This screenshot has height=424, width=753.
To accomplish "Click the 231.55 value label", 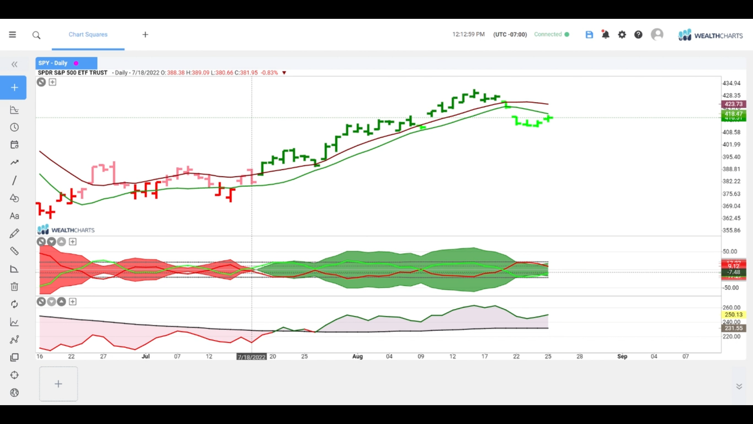I will pos(733,328).
